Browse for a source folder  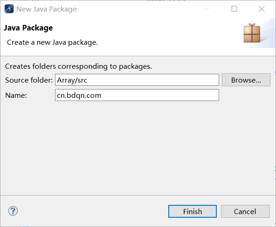pos(246,80)
